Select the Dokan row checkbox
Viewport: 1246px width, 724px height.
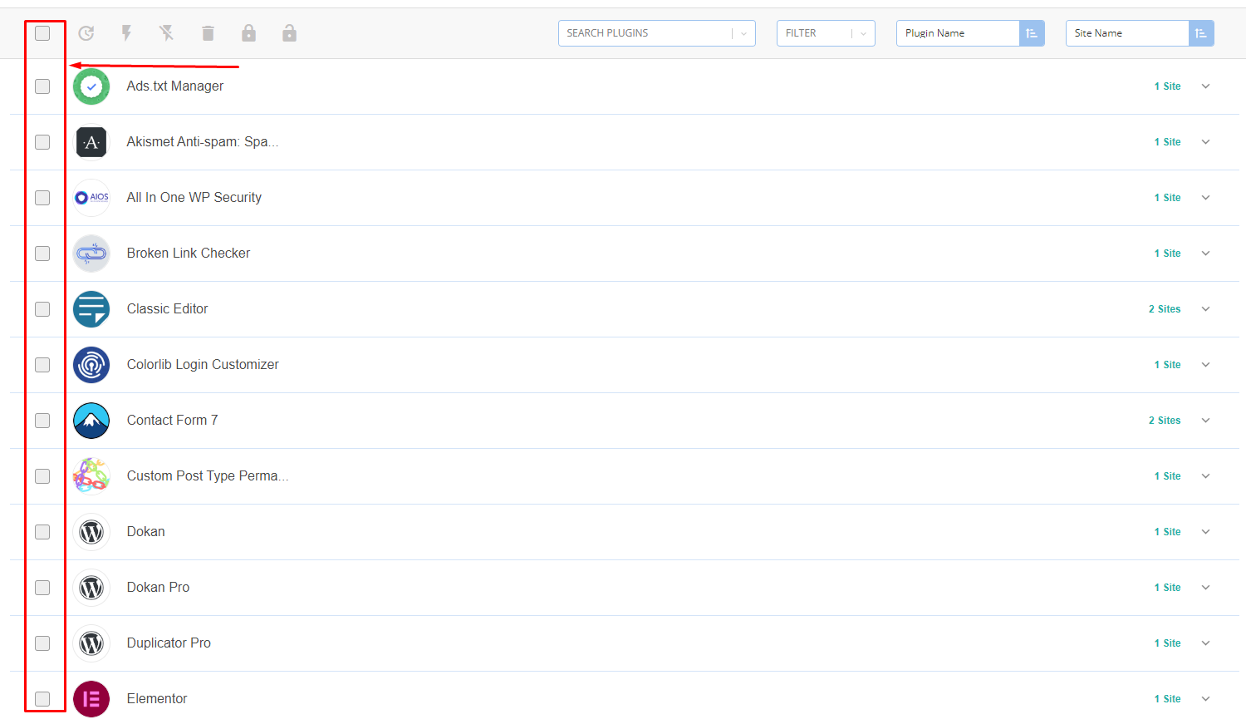(42, 532)
